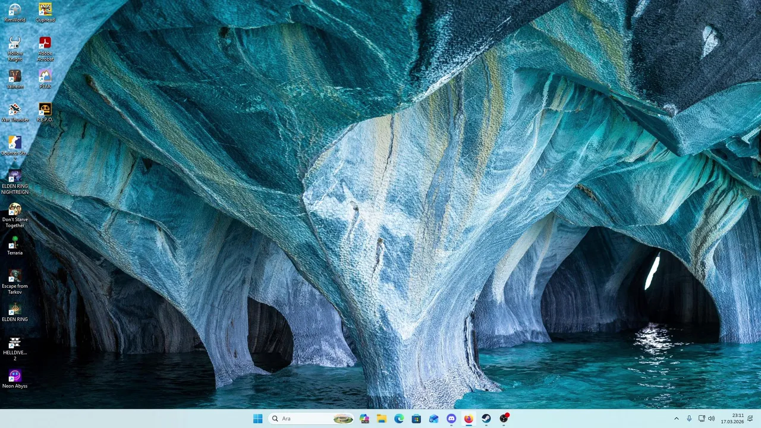
Task: Click the PEAK game shortcut
Action: pos(45,79)
